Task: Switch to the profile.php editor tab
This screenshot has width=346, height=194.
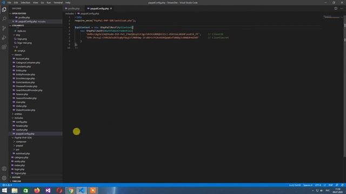Action: [74, 9]
